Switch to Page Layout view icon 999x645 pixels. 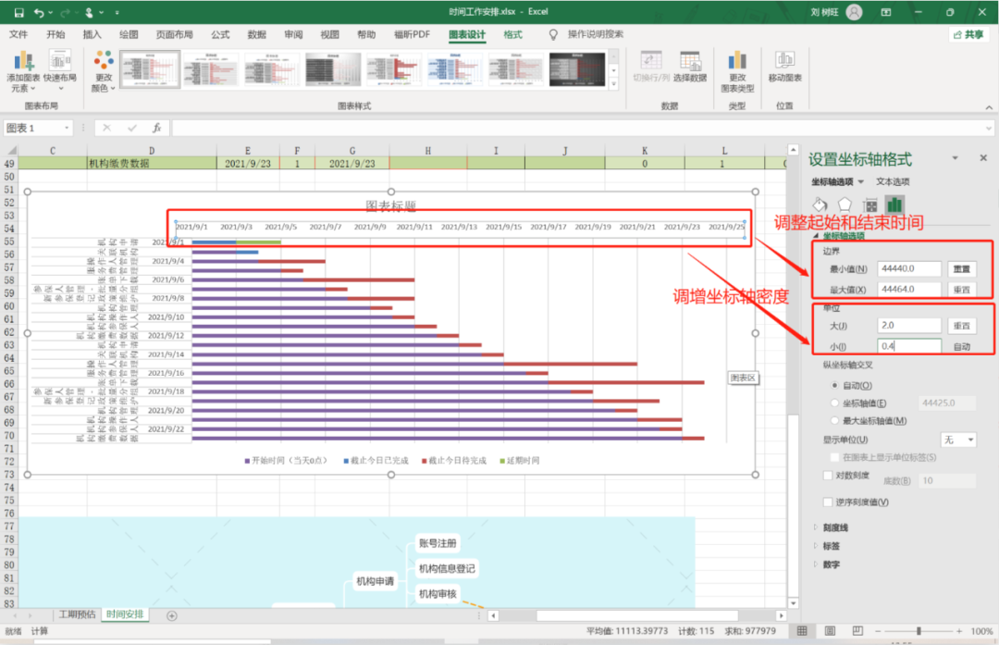tap(830, 631)
